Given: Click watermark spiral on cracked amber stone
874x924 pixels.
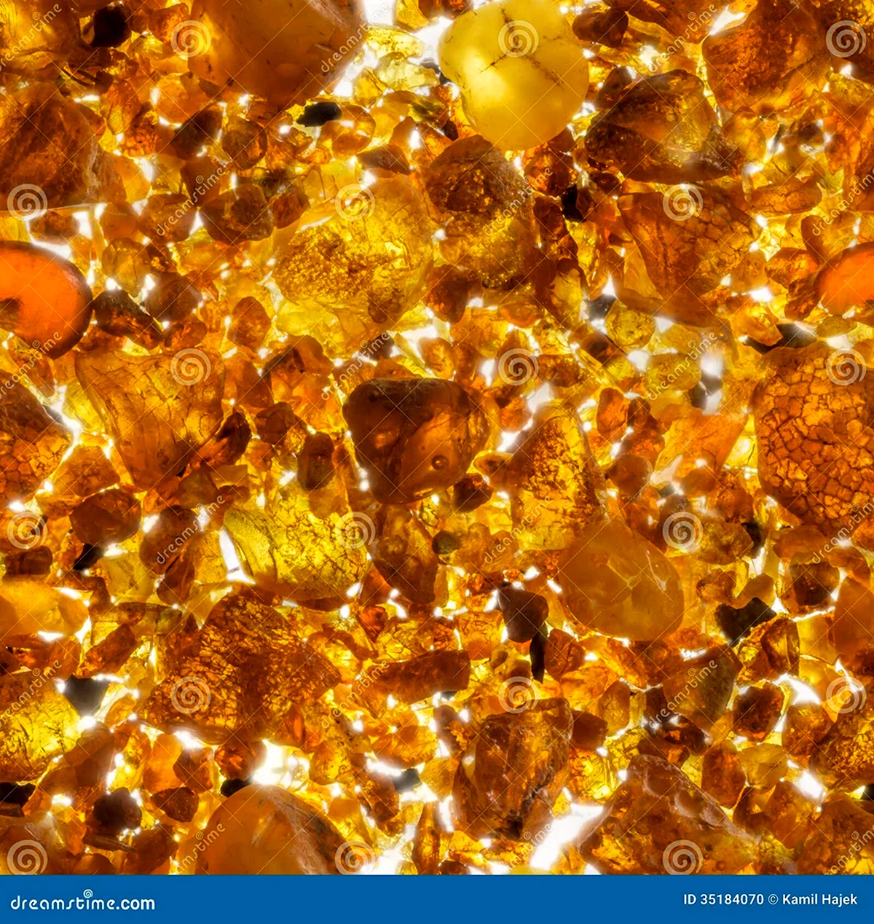Looking at the screenshot, I should coord(845,367).
